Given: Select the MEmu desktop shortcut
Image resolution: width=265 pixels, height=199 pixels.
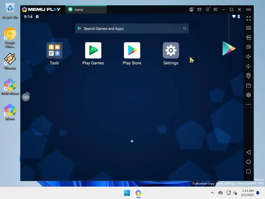Looking at the screenshot, I should [x=10, y=112].
